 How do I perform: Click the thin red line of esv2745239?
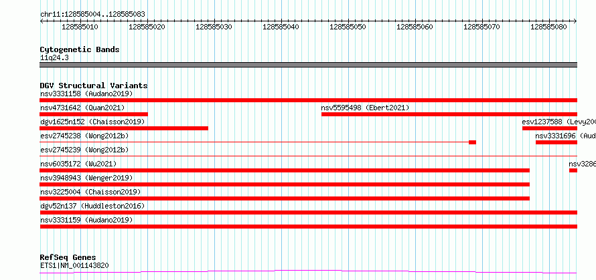[x=309, y=156]
